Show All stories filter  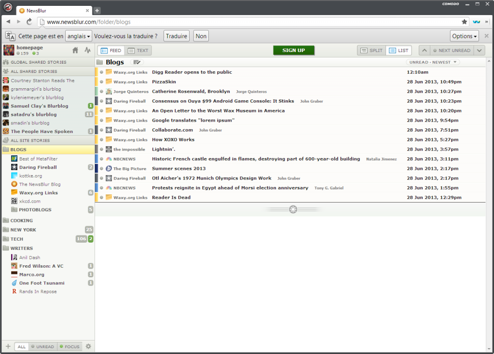click(21, 346)
